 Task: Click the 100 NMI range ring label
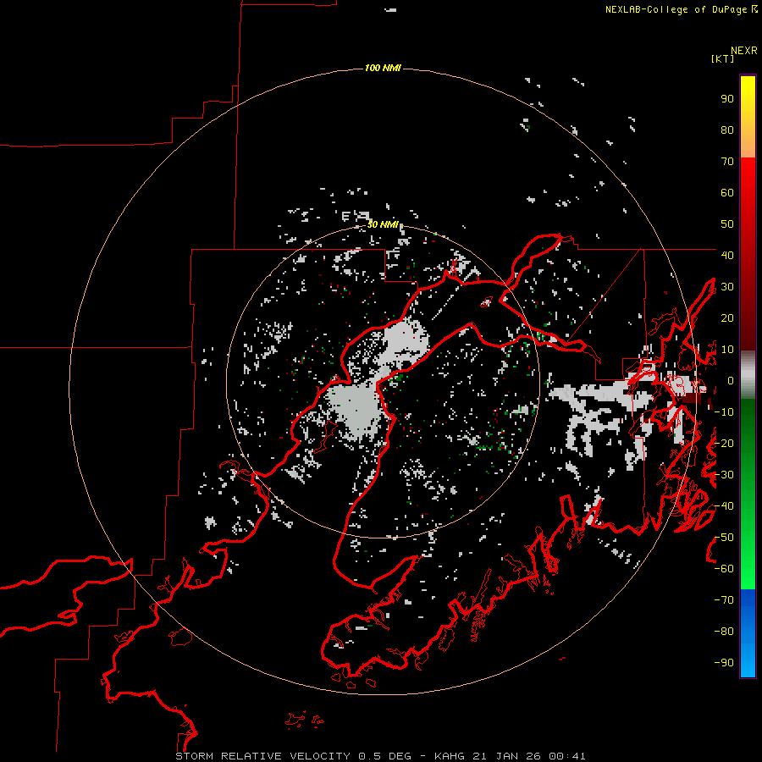(x=383, y=68)
